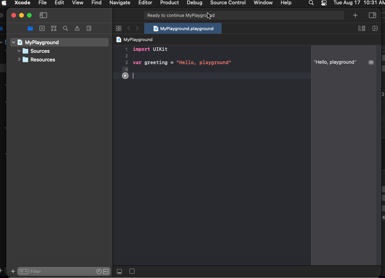Collapse the Sources folder

coord(19,51)
